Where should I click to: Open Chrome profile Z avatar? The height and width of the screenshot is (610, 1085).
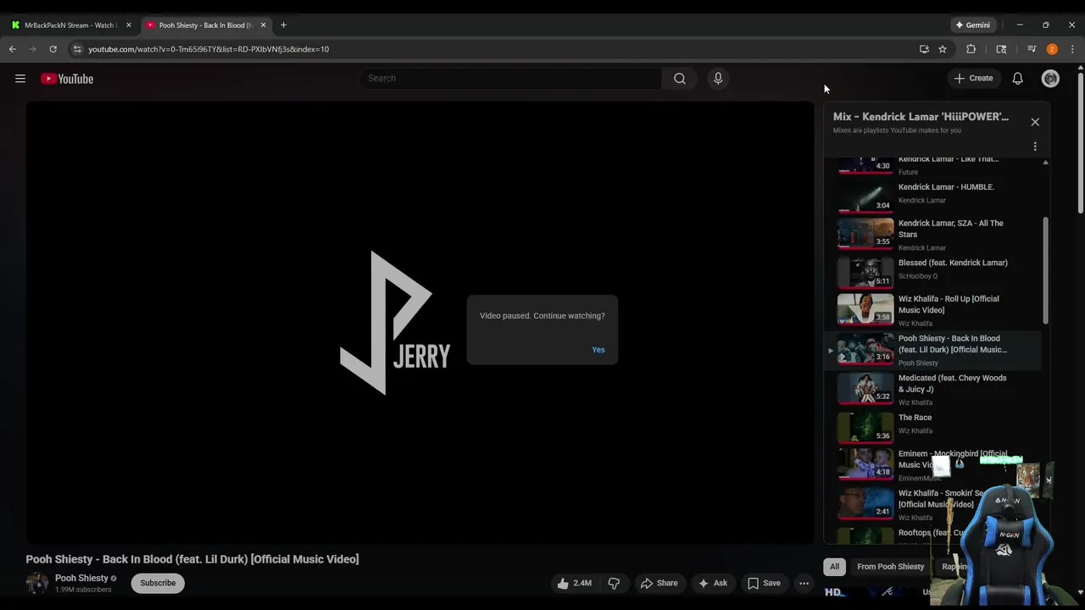(x=1052, y=49)
